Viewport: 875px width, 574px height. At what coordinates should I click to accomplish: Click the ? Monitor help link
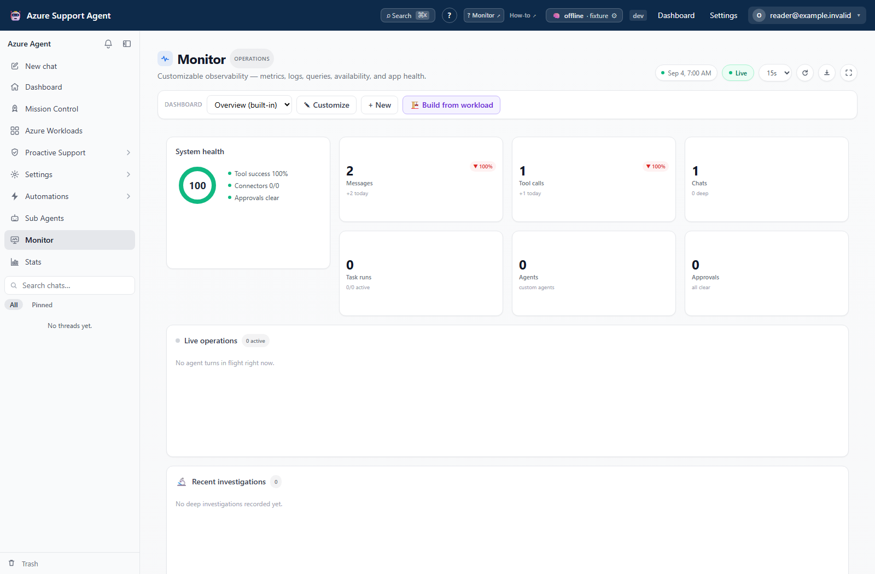pos(484,15)
